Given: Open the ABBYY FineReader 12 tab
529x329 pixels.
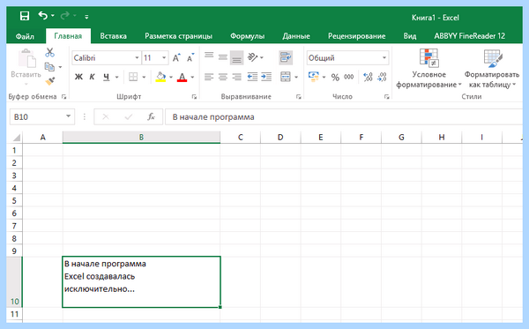Looking at the screenshot, I should coord(470,36).
